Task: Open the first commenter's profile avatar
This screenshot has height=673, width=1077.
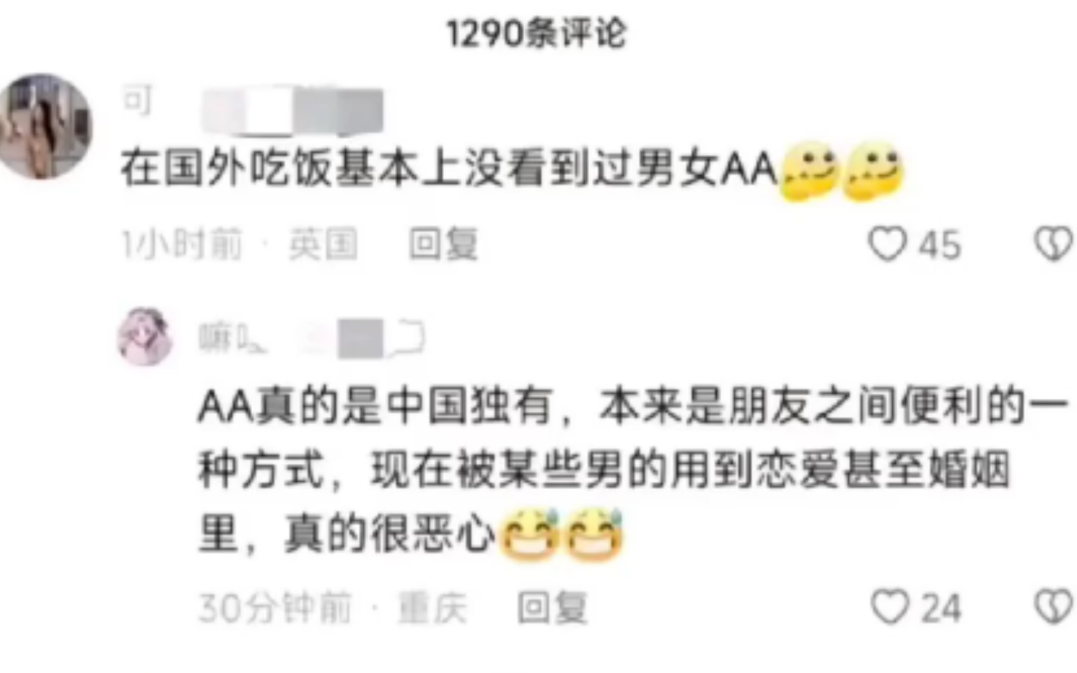Action: 45,127
